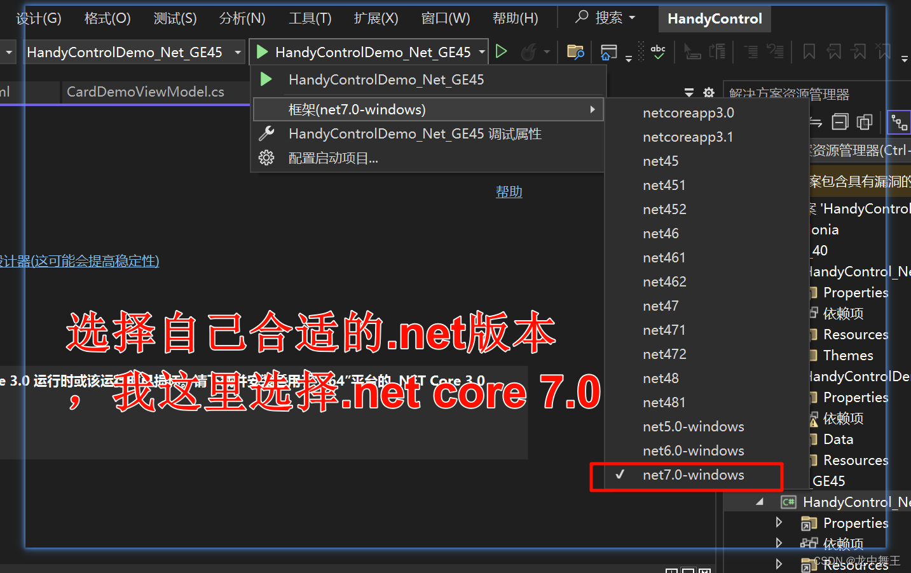The image size is (911, 573).
Task: Click the Hot Reload flame icon
Action: click(x=528, y=52)
